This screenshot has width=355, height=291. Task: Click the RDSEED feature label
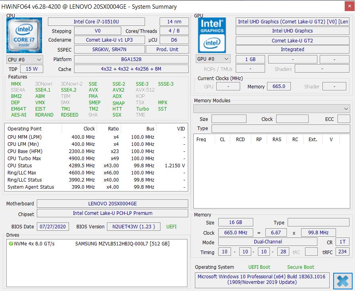(x=69, y=115)
